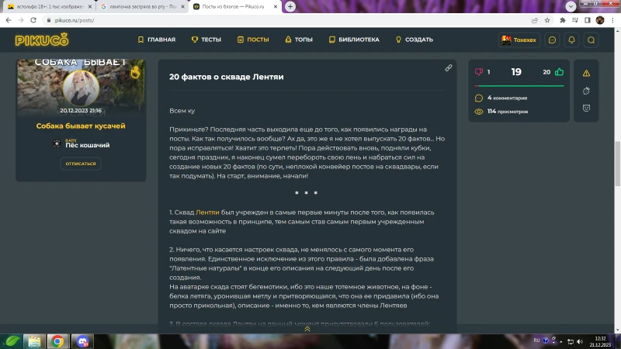Close the астольфо browser tab

coord(90,7)
